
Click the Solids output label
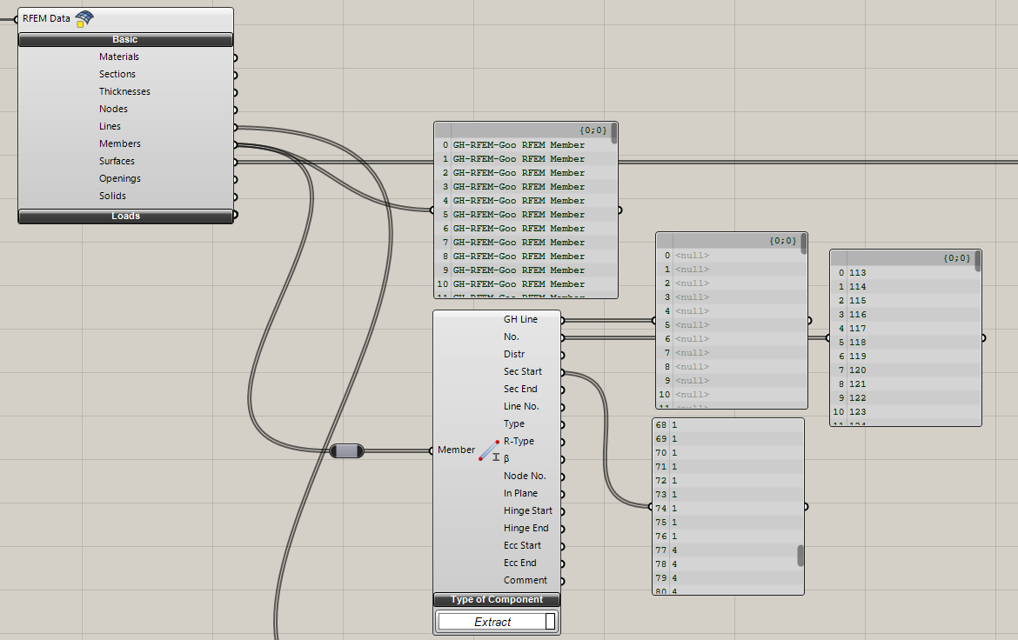coord(112,196)
